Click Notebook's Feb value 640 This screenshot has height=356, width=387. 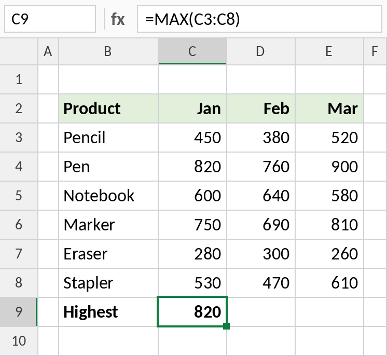point(261,196)
